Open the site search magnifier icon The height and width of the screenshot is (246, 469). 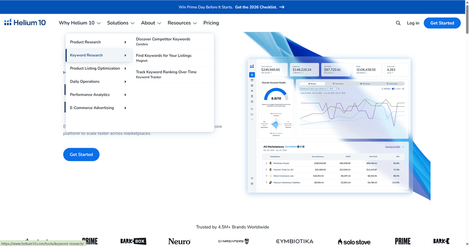pyautogui.click(x=398, y=23)
